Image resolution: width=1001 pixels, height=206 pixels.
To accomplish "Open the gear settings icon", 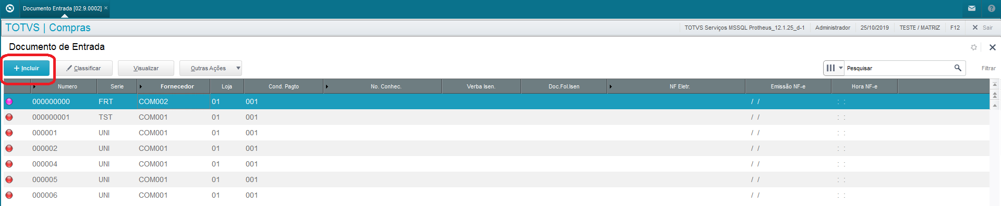I will point(974,47).
